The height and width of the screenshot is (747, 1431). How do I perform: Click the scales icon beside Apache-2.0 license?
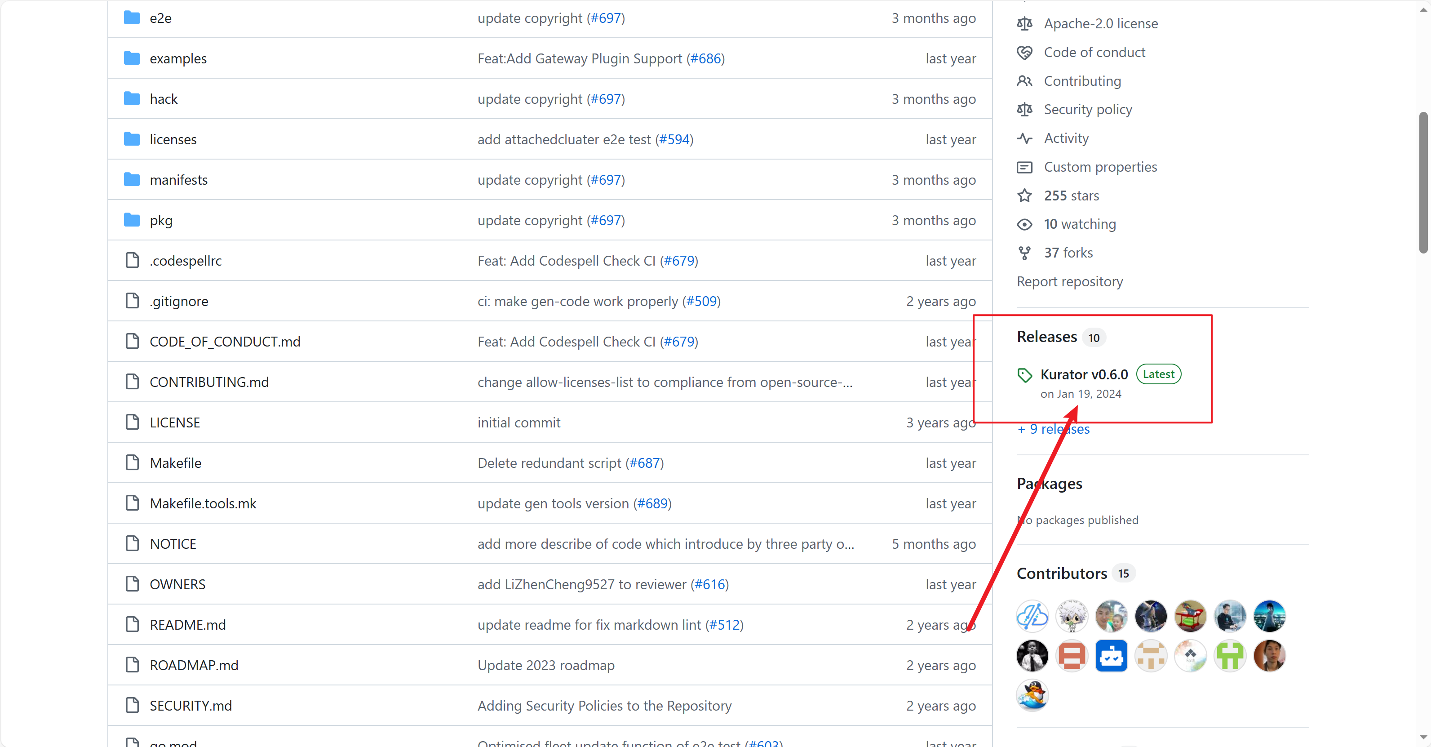[x=1024, y=24]
